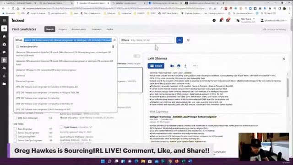293x165 pixels.
Task: Open the advanced search filters sliders icon
Action: point(188,40)
